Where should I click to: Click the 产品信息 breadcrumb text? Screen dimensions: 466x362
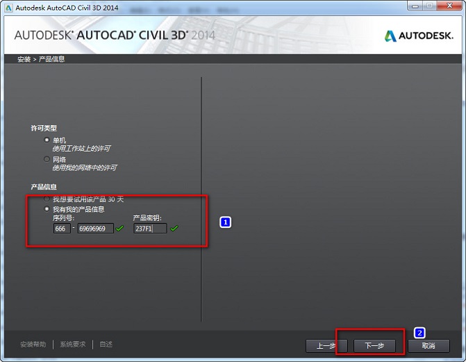click(51, 59)
